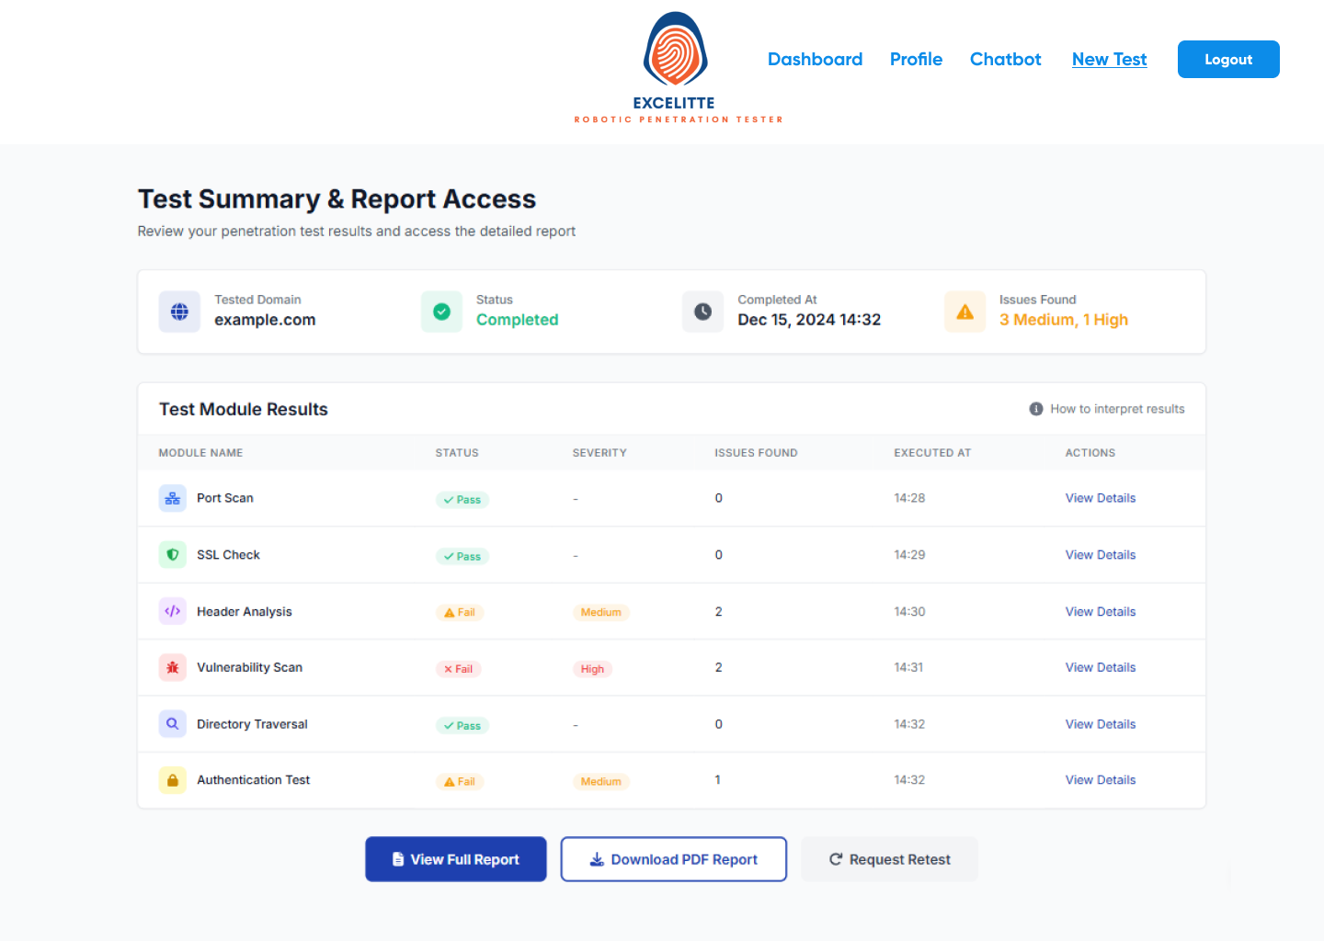Click the Pass badge in Directory Traversal row

coord(462,726)
